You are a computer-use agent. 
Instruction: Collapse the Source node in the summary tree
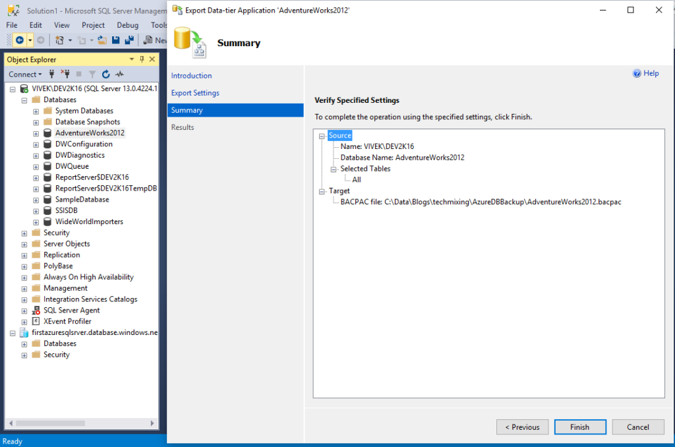(x=322, y=135)
